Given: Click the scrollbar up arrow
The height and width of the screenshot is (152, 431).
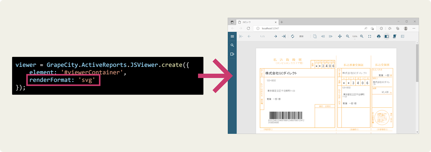Looking at the screenshot, I should [x=417, y=43].
